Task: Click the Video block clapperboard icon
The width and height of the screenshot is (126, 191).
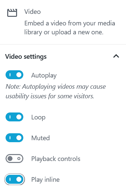Action: (x=12, y=13)
